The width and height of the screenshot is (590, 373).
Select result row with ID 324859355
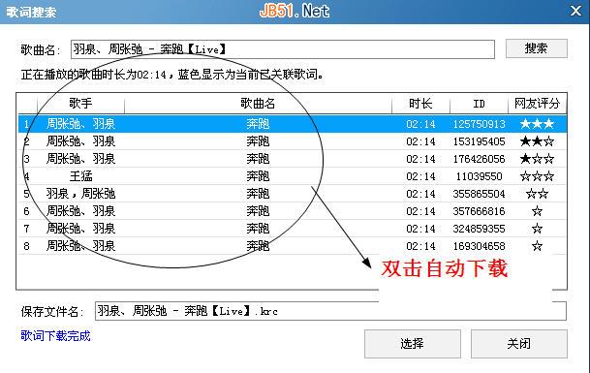pyautogui.click(x=293, y=229)
